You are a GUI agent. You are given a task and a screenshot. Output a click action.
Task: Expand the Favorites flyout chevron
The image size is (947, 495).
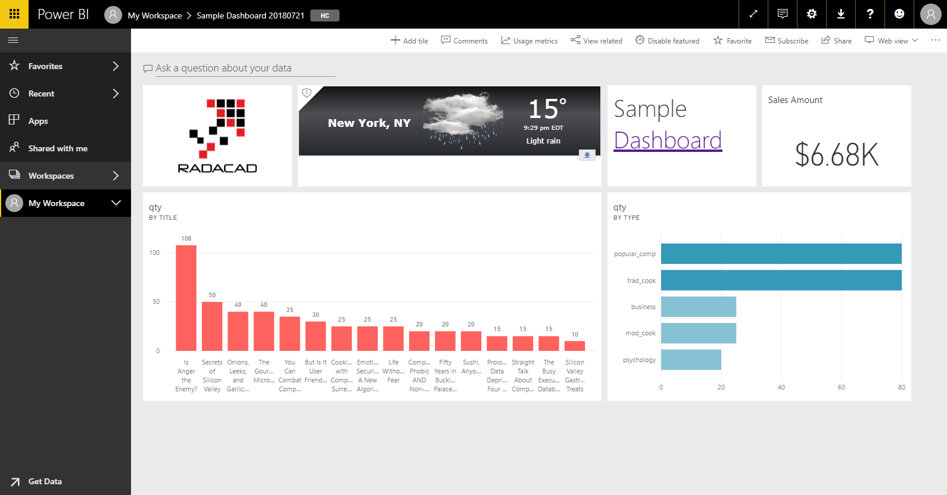116,66
